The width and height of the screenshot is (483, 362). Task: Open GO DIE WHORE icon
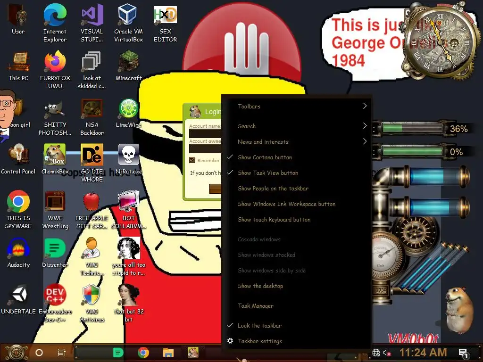click(x=92, y=163)
